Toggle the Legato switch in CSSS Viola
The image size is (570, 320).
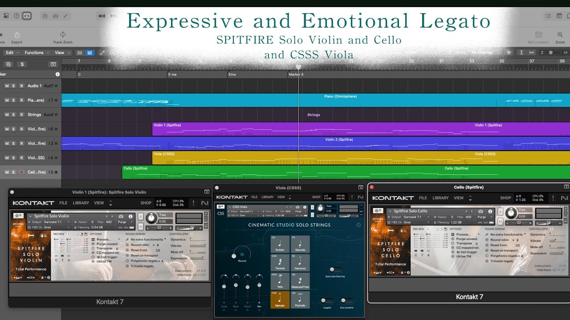coord(326,300)
